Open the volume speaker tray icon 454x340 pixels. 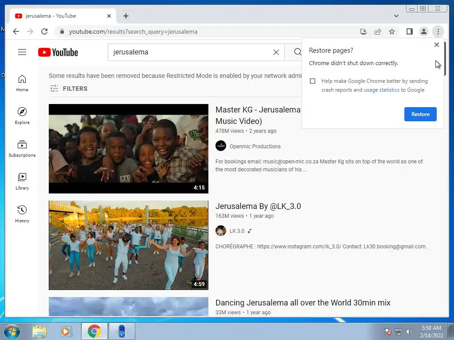(x=409, y=332)
